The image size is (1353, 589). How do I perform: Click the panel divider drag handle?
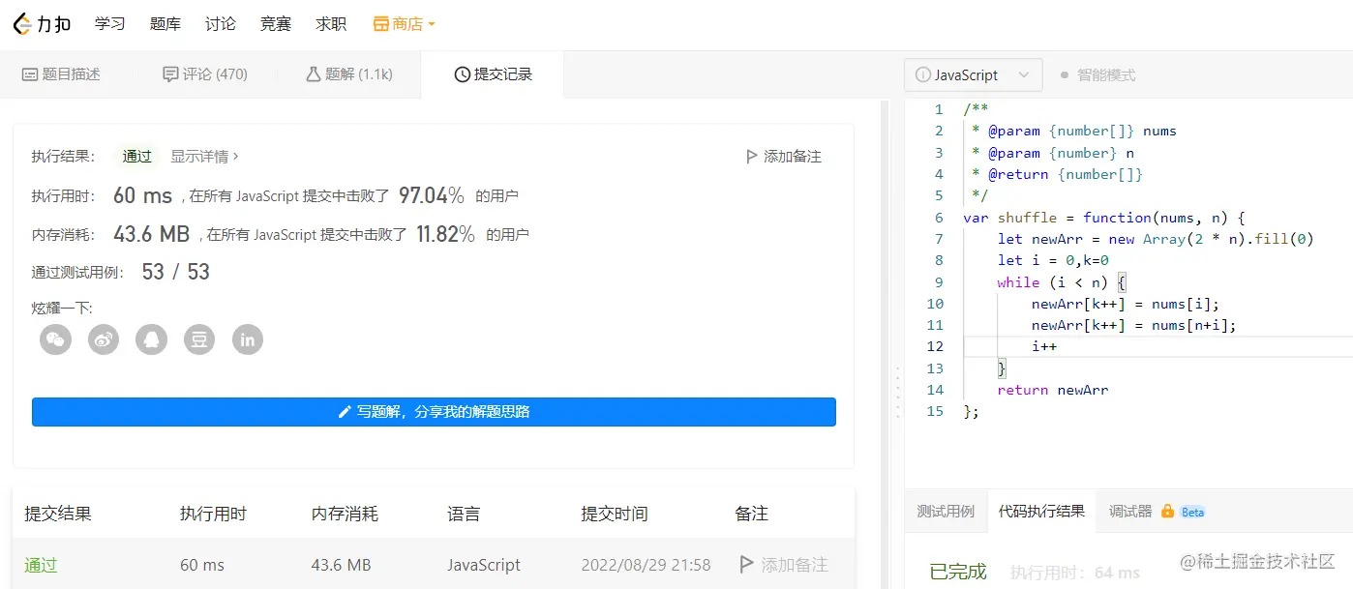pos(896,392)
